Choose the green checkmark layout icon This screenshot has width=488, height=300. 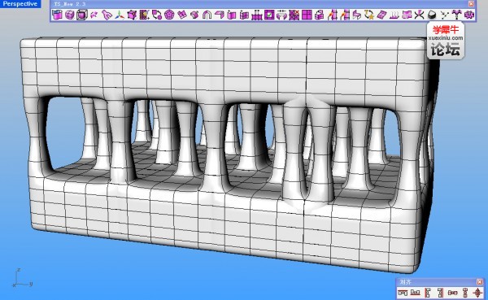pos(269,15)
